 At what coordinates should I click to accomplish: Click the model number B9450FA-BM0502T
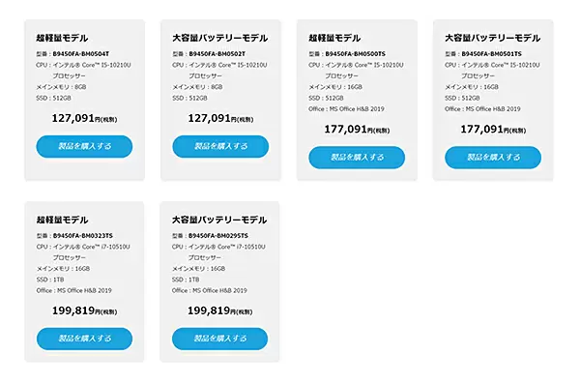pos(217,54)
